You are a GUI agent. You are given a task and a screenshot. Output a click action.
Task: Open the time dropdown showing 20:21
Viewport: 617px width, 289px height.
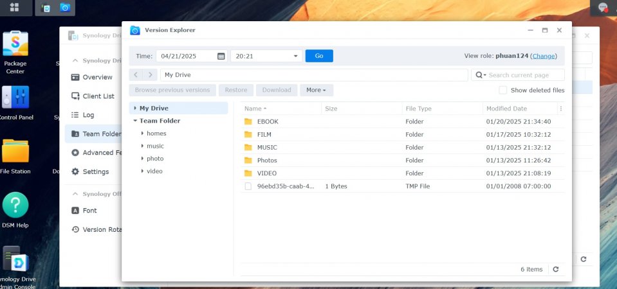(x=266, y=56)
